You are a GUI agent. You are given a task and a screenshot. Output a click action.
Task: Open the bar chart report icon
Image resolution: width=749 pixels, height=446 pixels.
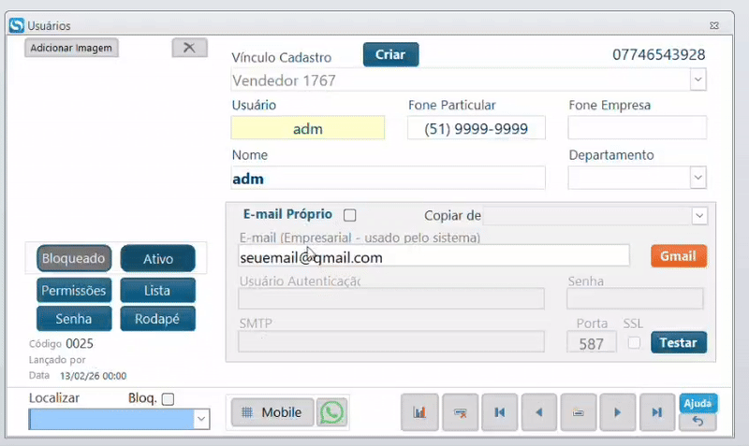[419, 412]
